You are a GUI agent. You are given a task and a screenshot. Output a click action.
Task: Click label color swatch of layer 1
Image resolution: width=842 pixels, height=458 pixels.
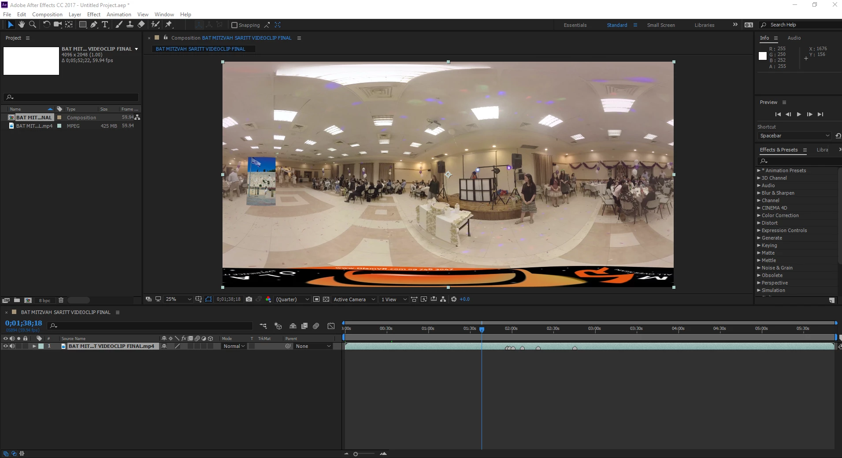click(41, 346)
